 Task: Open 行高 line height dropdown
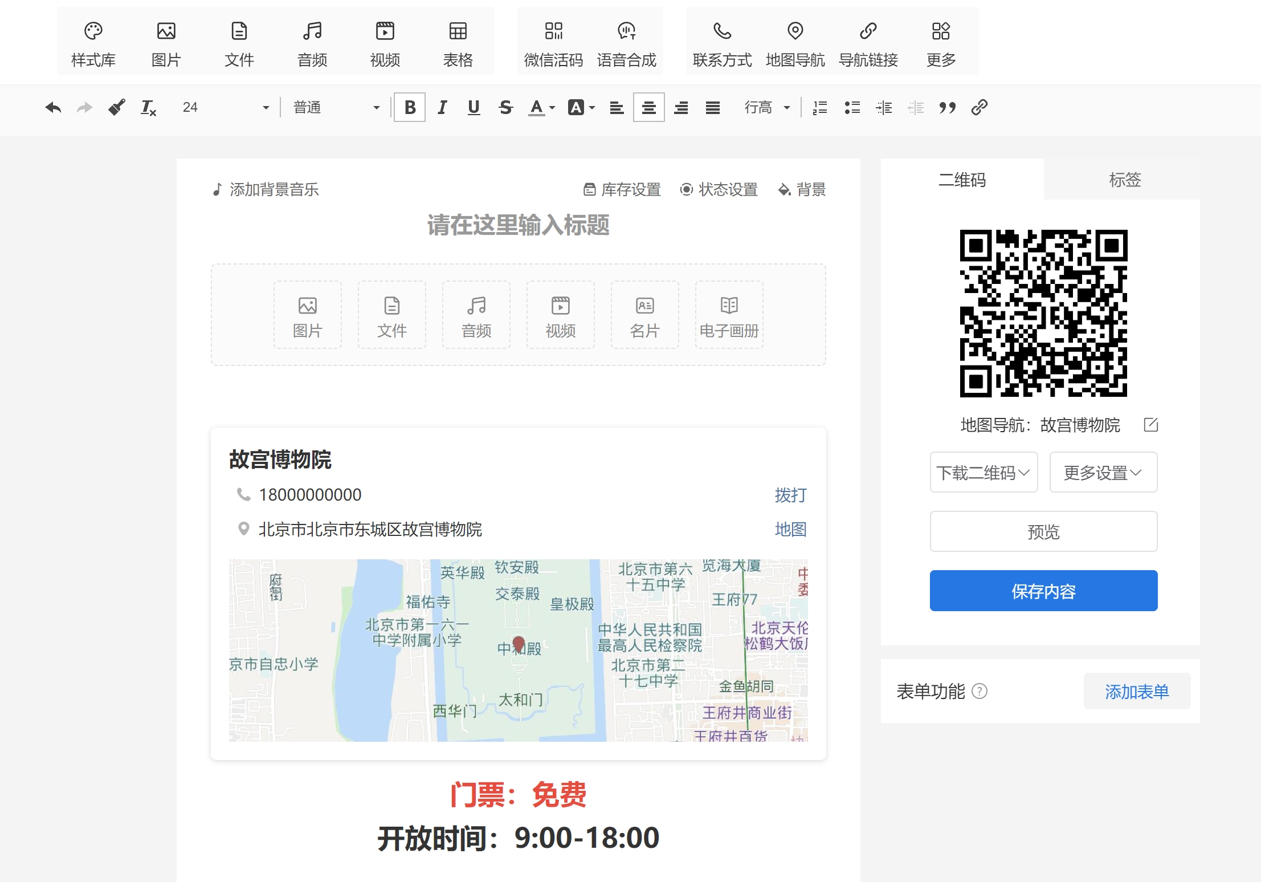click(x=767, y=107)
